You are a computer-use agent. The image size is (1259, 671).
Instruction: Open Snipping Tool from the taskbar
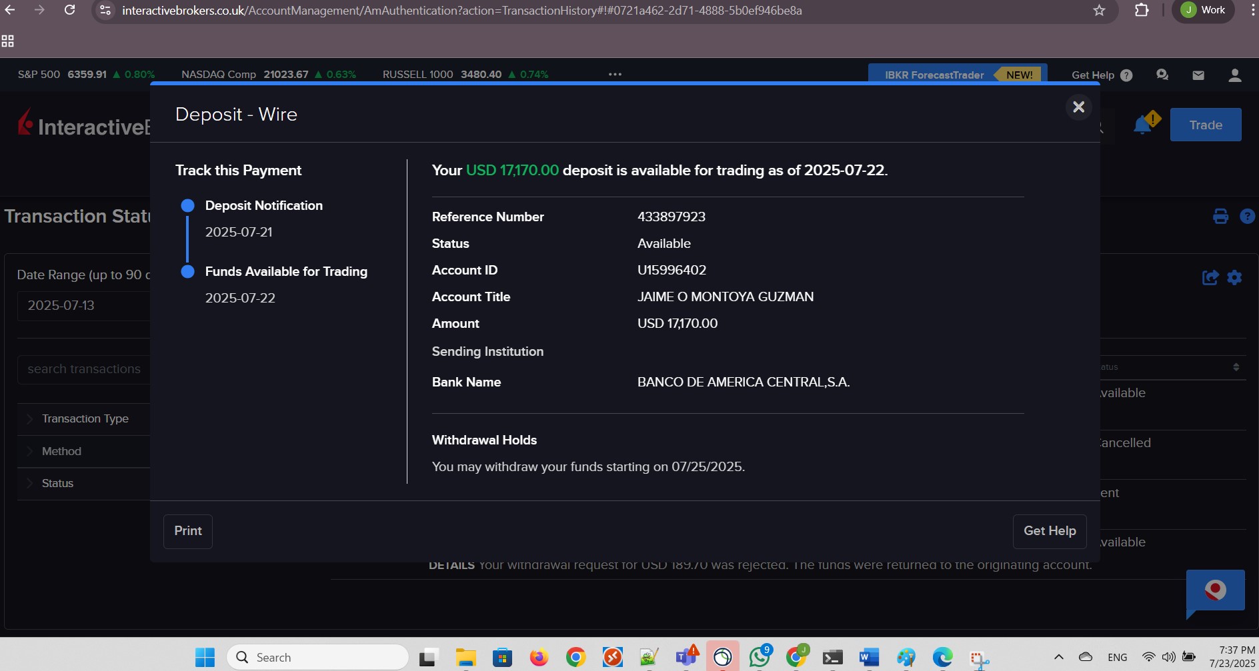(x=979, y=659)
